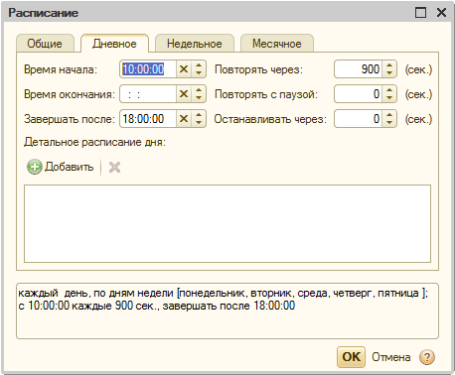Maximize the Расписание window

pyautogui.click(x=420, y=13)
